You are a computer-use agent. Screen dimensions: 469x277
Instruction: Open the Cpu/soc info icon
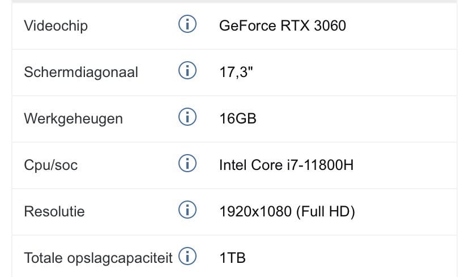(x=187, y=163)
